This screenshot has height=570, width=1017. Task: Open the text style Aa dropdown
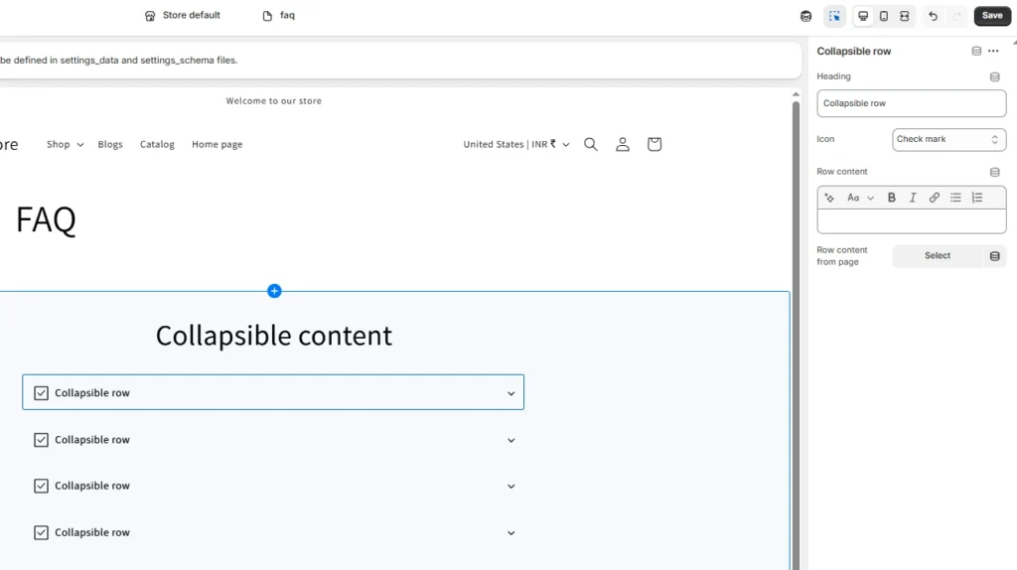tap(861, 198)
